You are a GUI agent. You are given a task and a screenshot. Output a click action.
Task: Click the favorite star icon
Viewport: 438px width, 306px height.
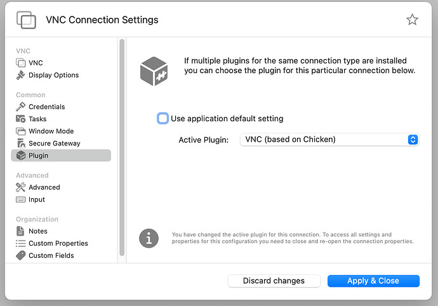[x=412, y=20]
